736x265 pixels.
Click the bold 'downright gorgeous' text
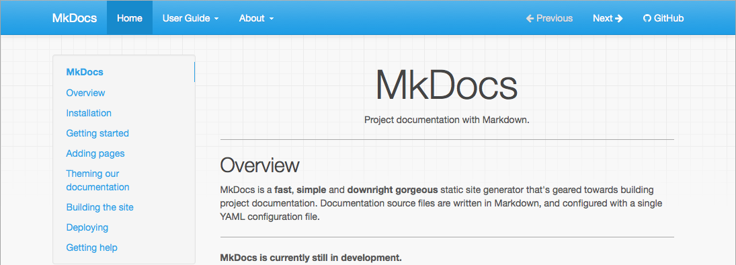click(x=393, y=190)
